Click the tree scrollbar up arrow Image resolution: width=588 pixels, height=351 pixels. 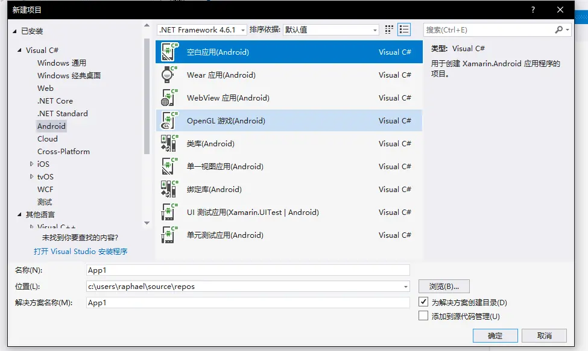coord(147,25)
